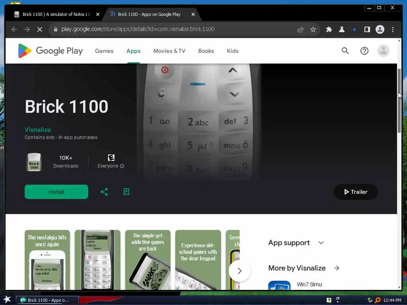407x305 pixels.
Task: Click the scrollbar down arrow
Action: point(399,288)
